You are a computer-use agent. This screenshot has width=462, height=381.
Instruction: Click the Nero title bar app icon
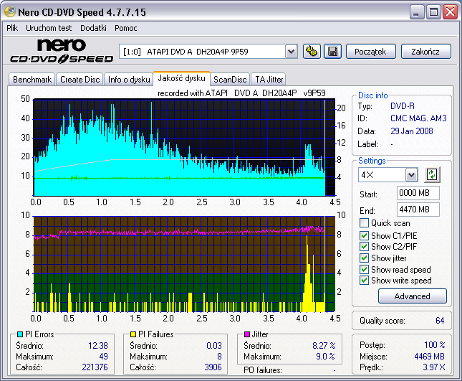(x=10, y=11)
